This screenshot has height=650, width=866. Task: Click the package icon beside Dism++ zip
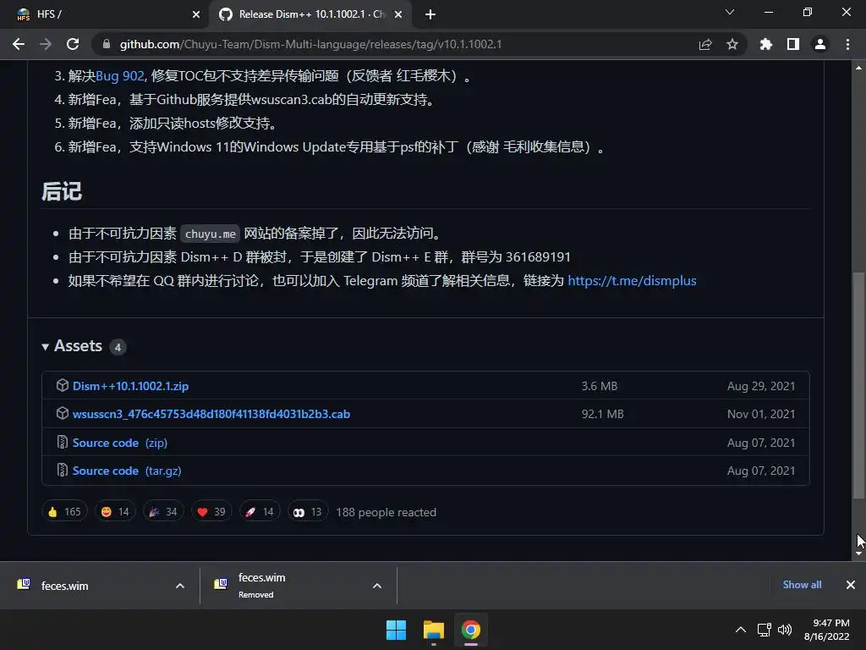(x=63, y=385)
